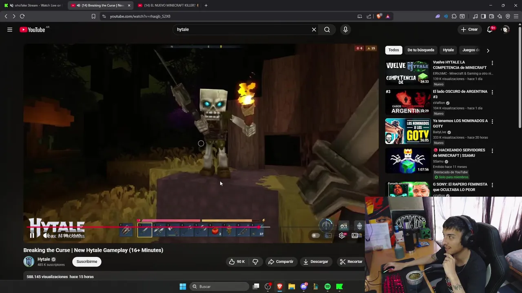Go to the YouTube home logo
Screen dimensions: 522x293
click(32, 29)
